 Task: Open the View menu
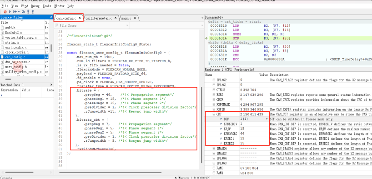click(15, 6)
